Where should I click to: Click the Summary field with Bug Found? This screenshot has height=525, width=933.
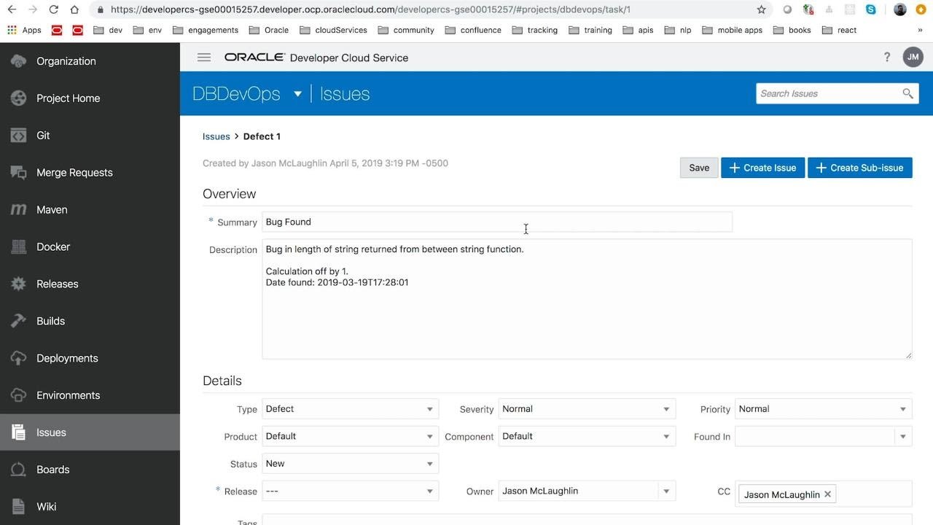coord(497,222)
